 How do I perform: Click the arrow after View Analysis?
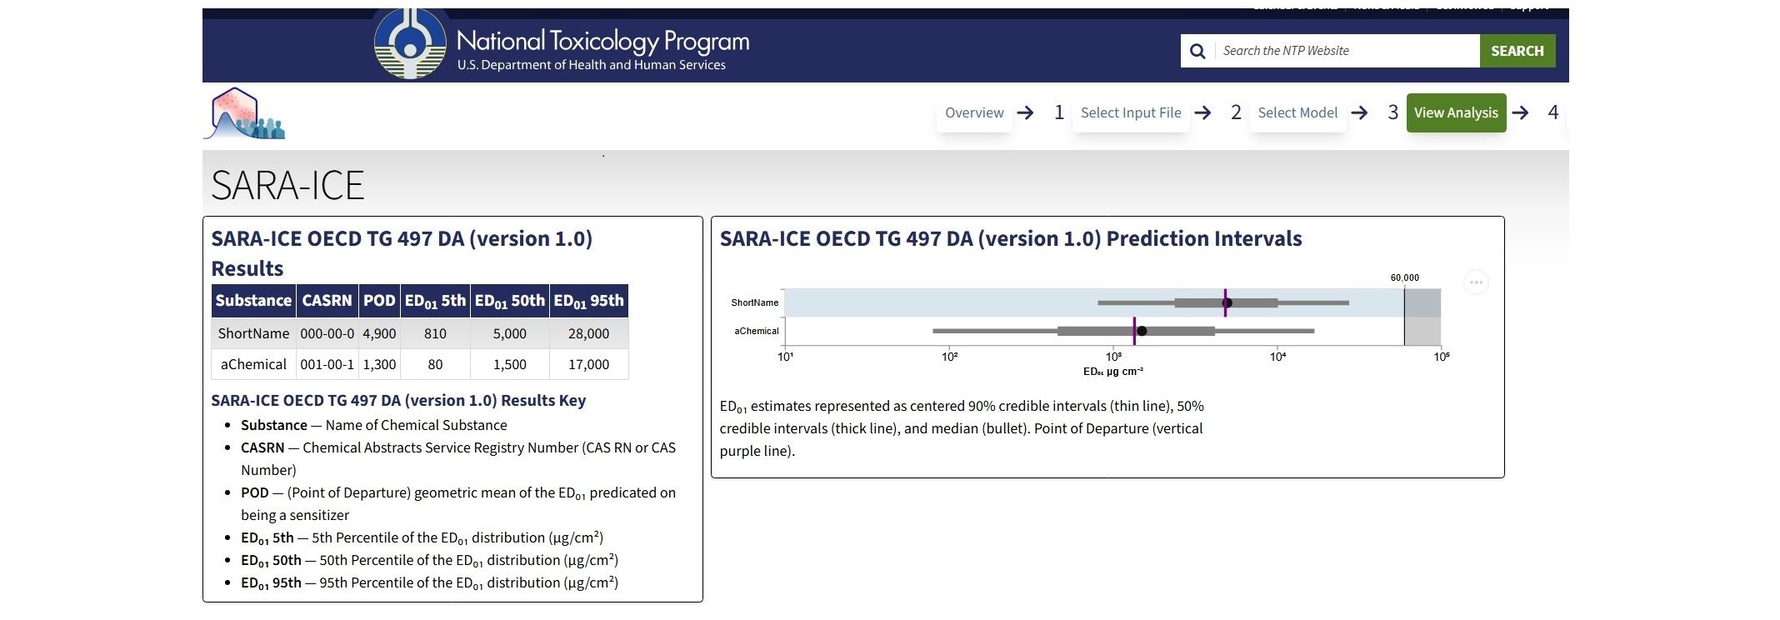1522,112
